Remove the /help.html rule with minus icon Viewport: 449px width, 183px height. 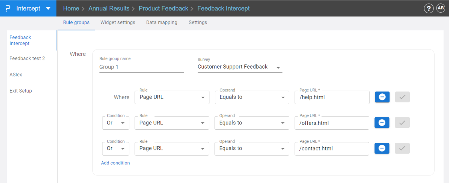382,97
